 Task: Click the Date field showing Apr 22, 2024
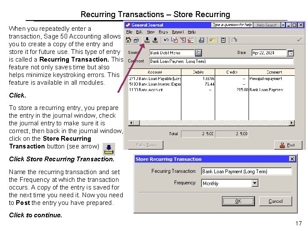(269, 53)
